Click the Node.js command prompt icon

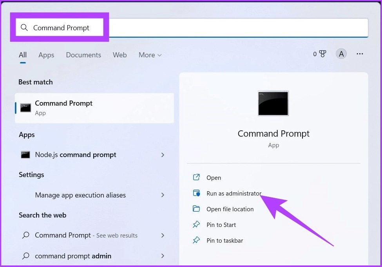click(25, 155)
